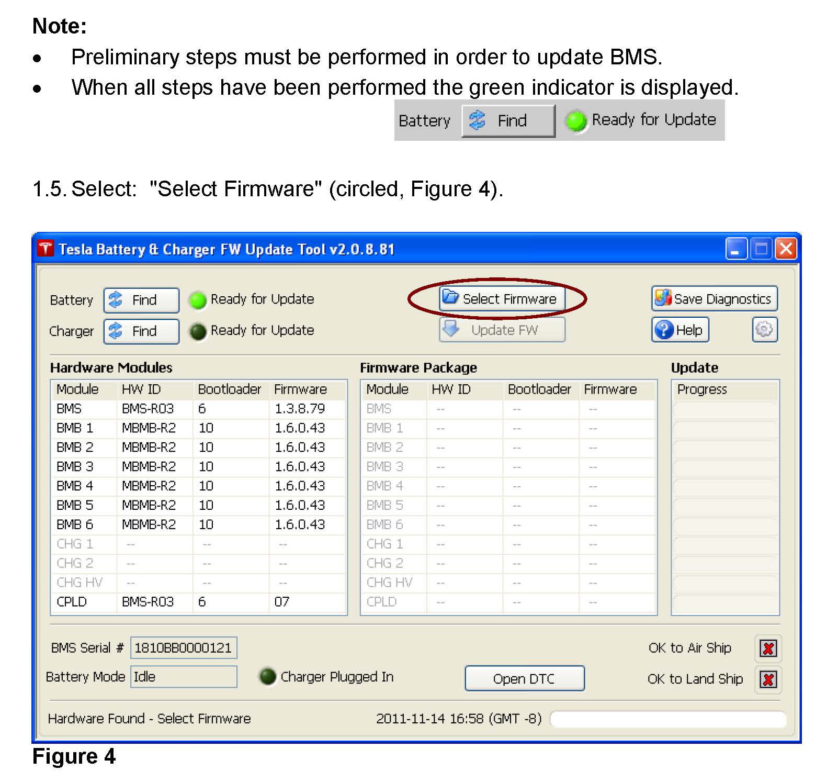This screenshot has height=782, width=827.
Task: Click the BMS Serial number field
Action: tap(183, 648)
